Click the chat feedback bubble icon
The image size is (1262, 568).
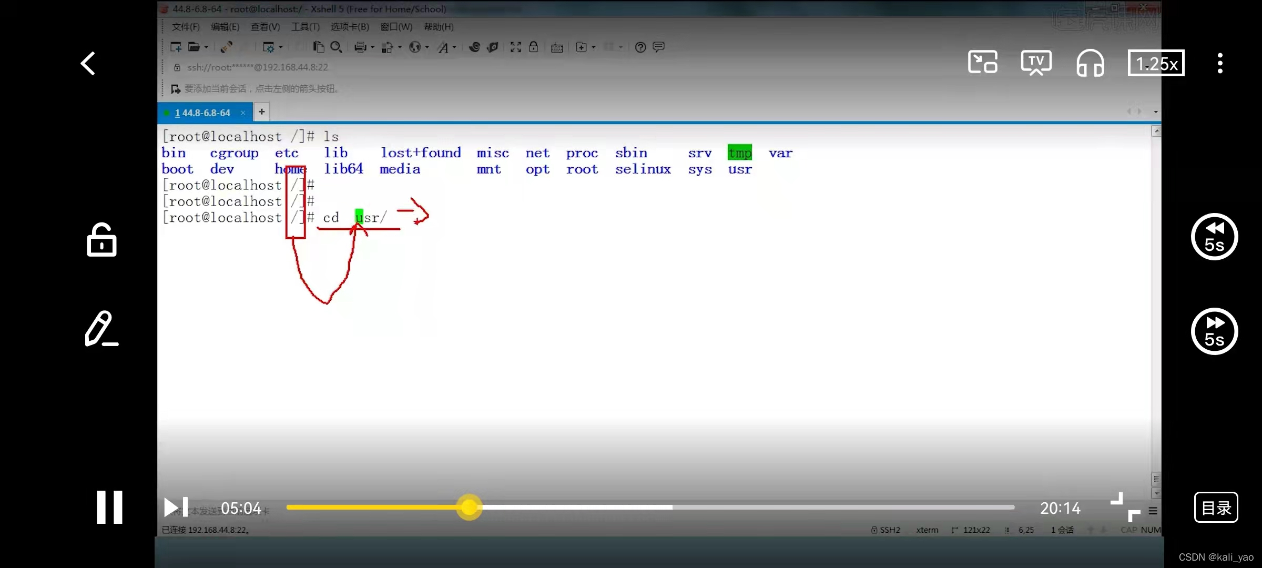click(x=658, y=47)
